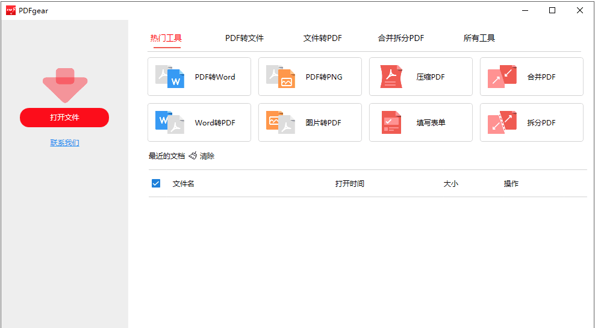The image size is (595, 328).
Task: Open the 拆分PDF split icon
Action: coord(502,122)
